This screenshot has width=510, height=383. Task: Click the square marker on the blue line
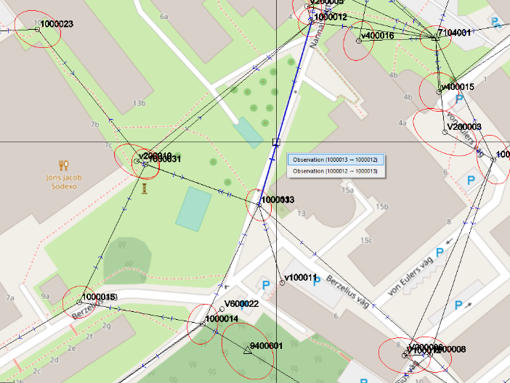point(275,142)
